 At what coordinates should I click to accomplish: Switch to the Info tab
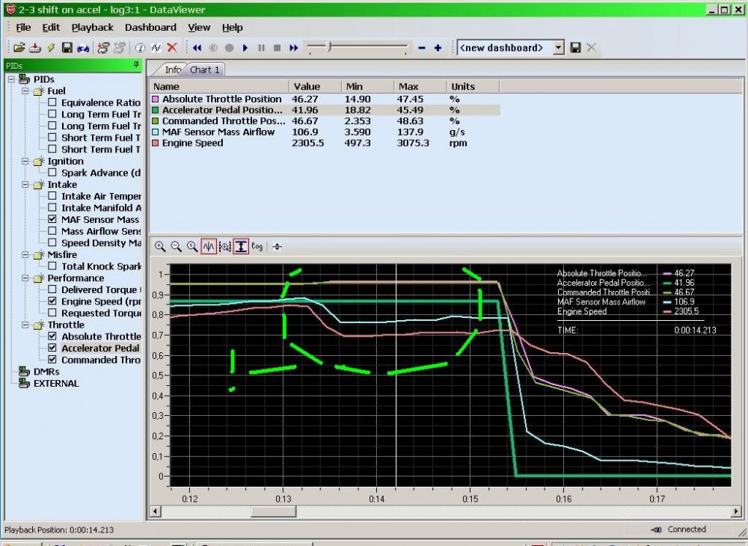(172, 70)
